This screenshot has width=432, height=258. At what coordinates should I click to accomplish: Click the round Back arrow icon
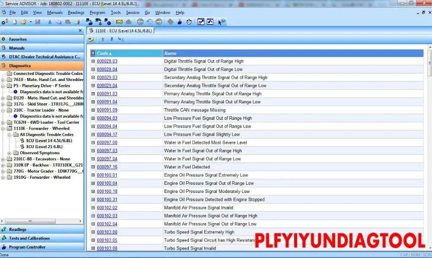point(140,22)
